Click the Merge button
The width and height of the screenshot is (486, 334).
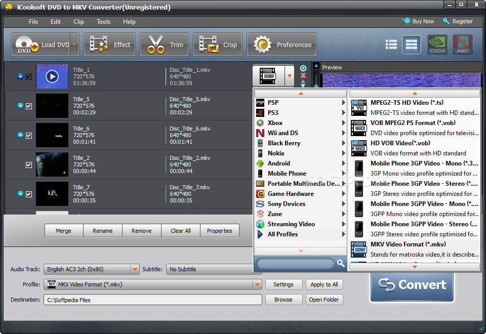(x=64, y=231)
